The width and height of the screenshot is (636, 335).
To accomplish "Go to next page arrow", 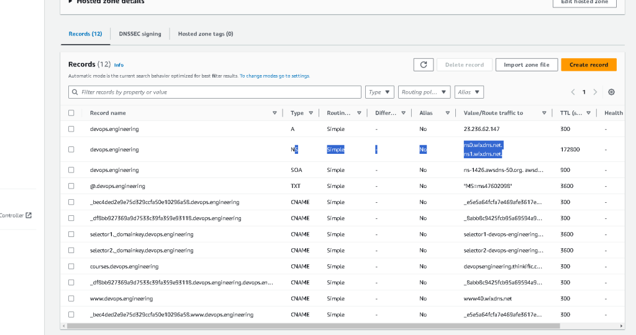I will pos(595,92).
